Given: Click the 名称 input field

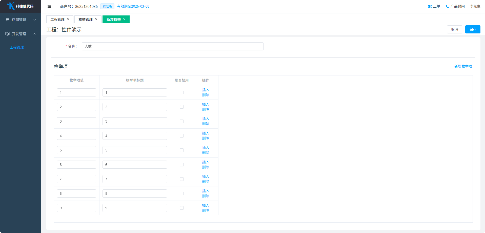Looking at the screenshot, I should 172,46.
